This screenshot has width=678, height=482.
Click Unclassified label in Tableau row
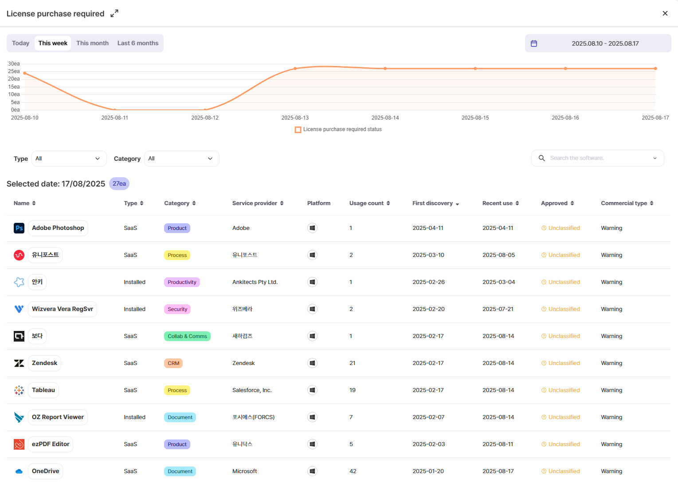pos(564,390)
